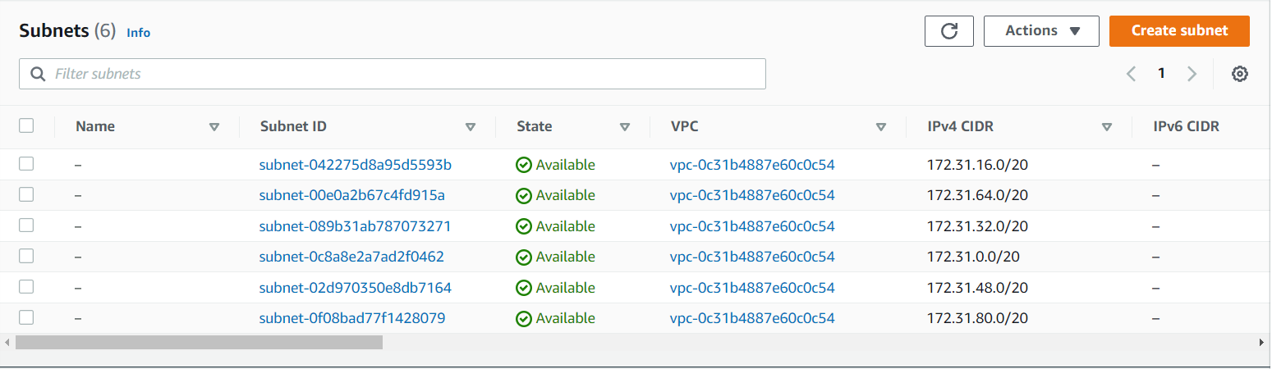Click the 172.31.0.0/20 CIDR cell
This screenshot has height=369, width=1272.
point(973,257)
